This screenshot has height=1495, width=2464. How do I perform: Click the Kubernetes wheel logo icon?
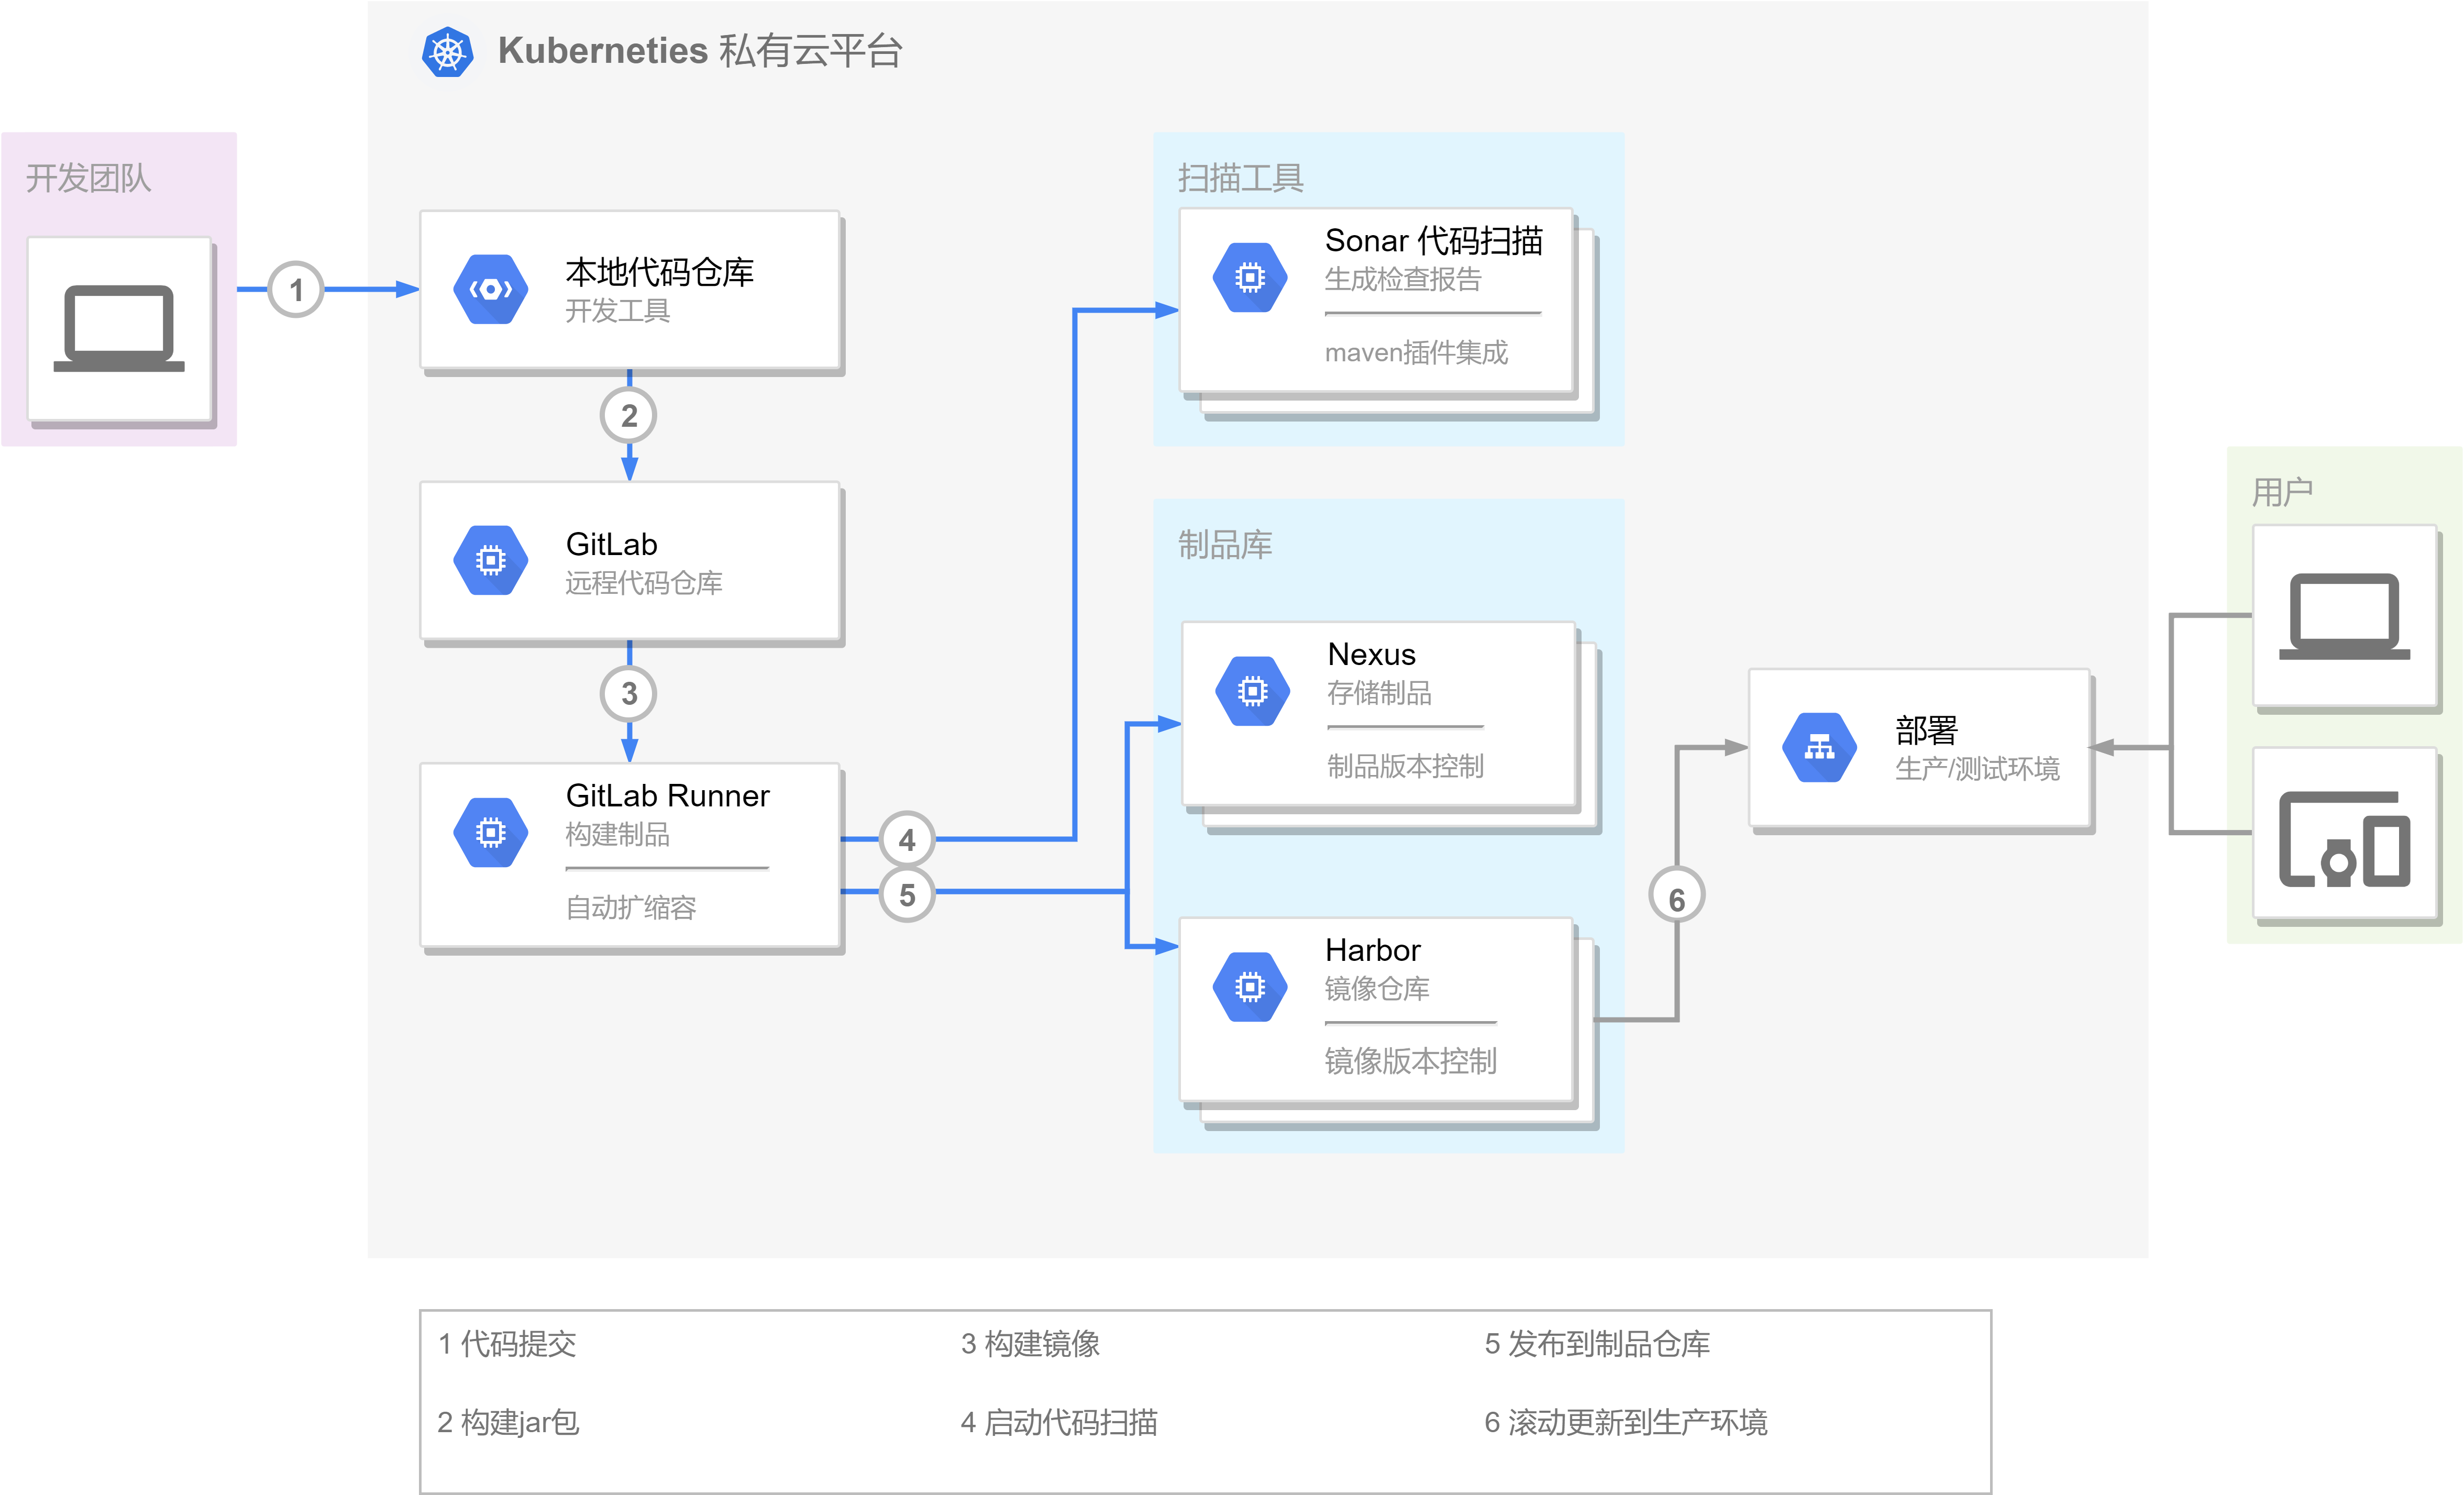(447, 52)
